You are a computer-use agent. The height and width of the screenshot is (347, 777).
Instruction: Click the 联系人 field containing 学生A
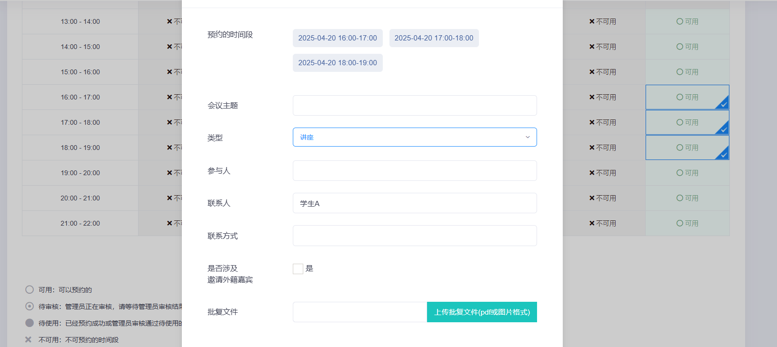(x=414, y=203)
